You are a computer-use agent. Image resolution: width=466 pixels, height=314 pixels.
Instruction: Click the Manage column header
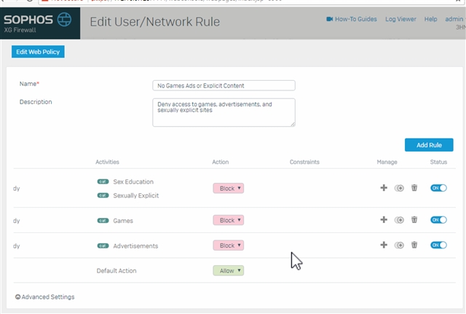[x=387, y=162]
